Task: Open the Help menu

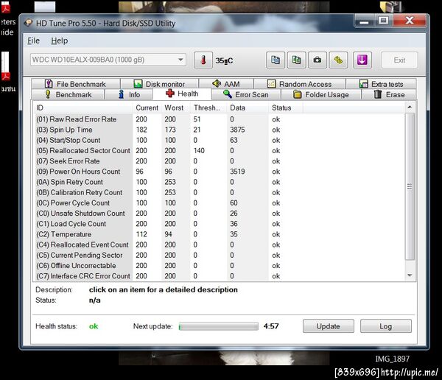Action: [60, 41]
